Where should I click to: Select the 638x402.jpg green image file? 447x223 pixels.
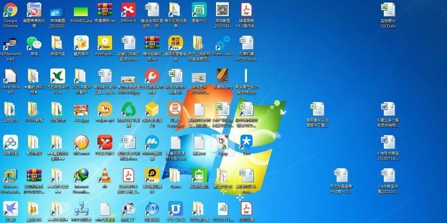coord(81,13)
